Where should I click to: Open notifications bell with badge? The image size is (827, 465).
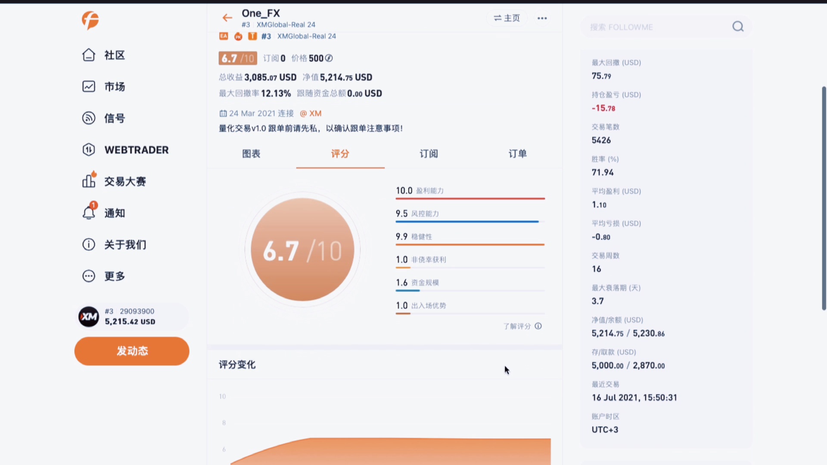89,213
